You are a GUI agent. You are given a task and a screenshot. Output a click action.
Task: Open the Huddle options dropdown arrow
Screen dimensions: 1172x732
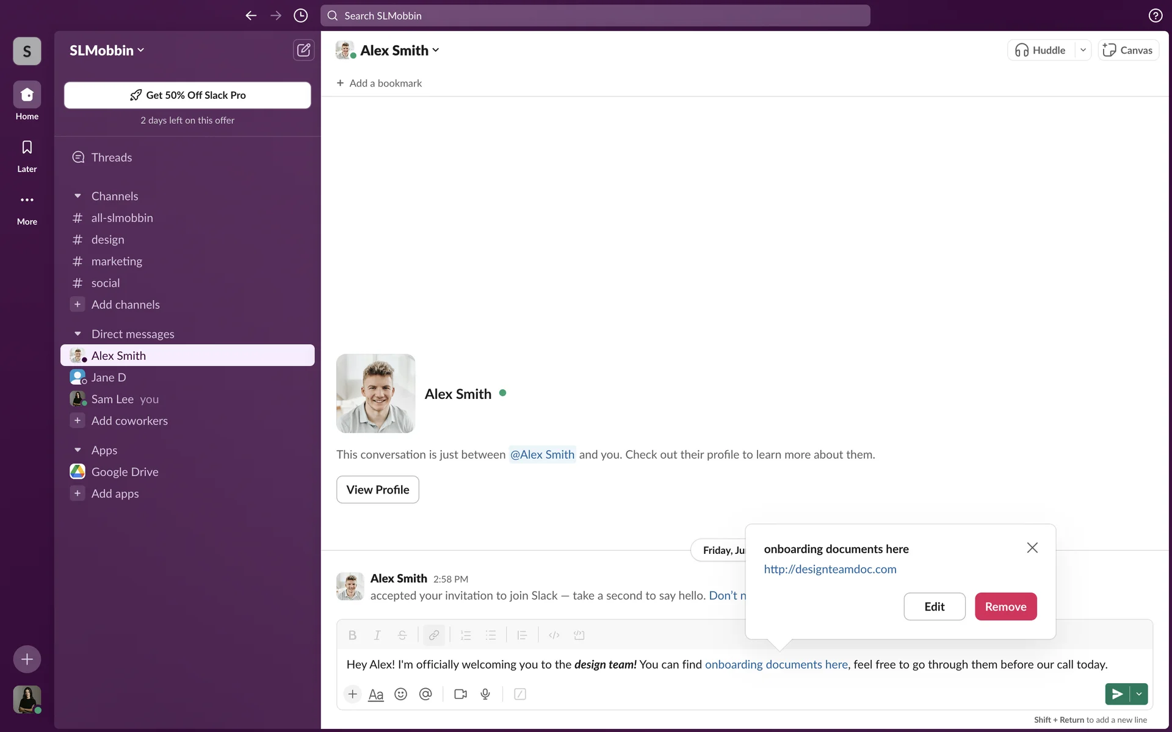click(1083, 50)
